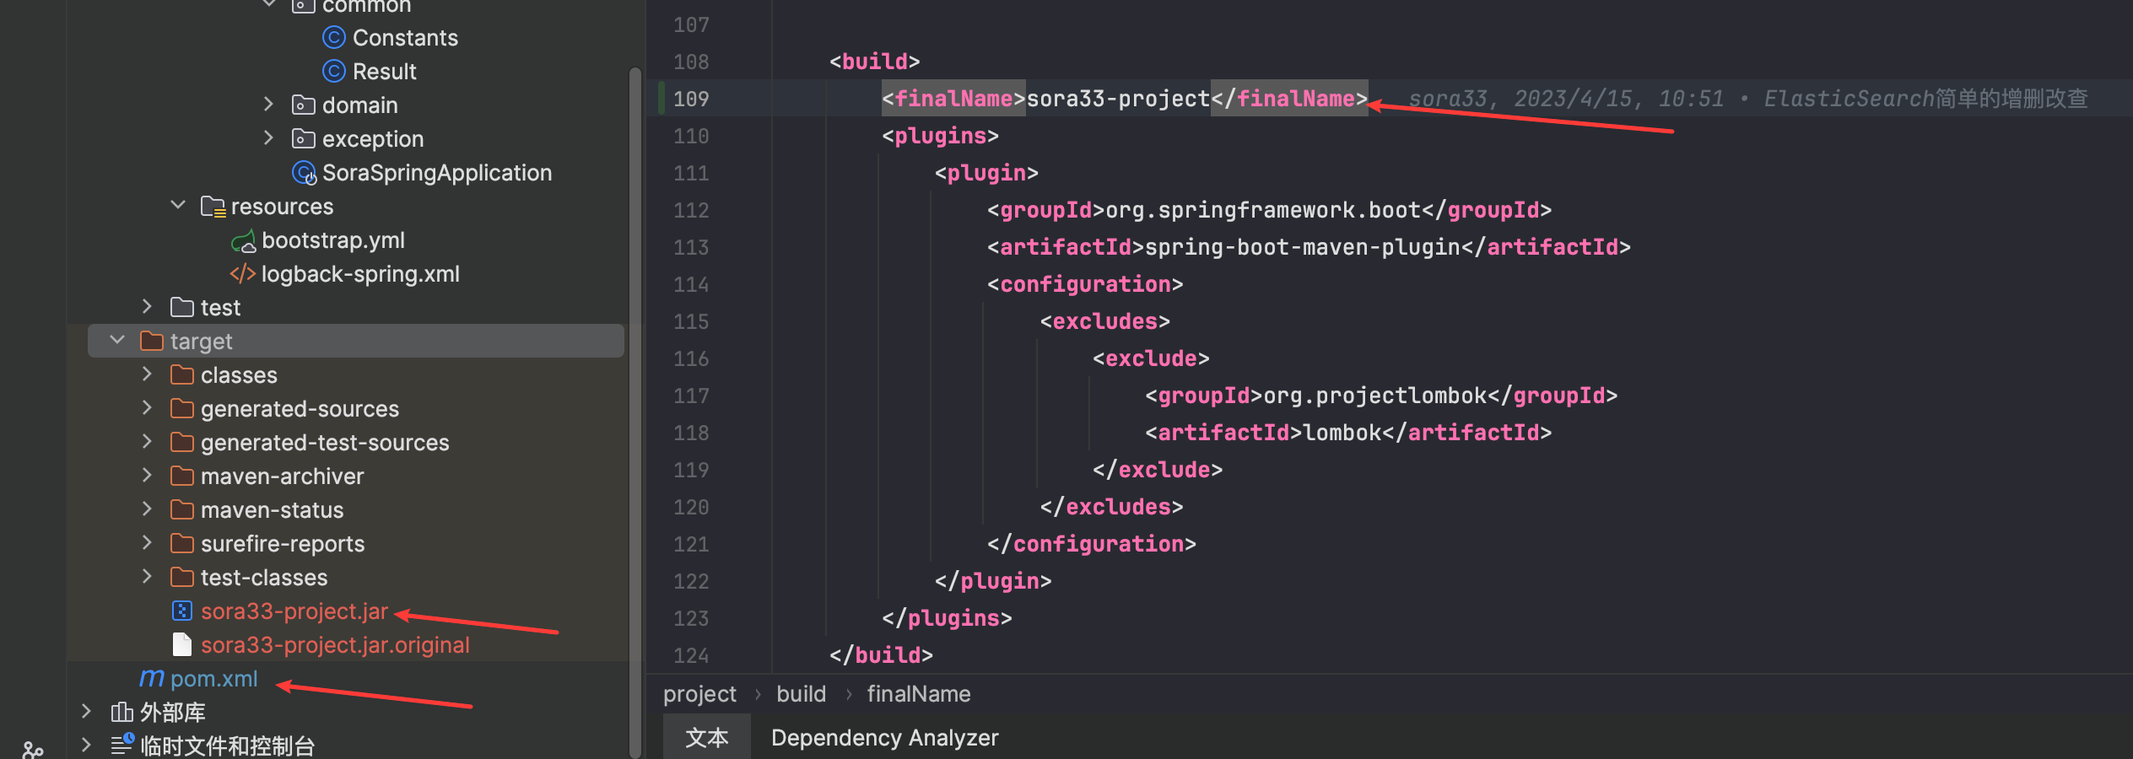Screen dimensions: 2133x759
Task: Click the common package folder icon
Action: (x=303, y=5)
